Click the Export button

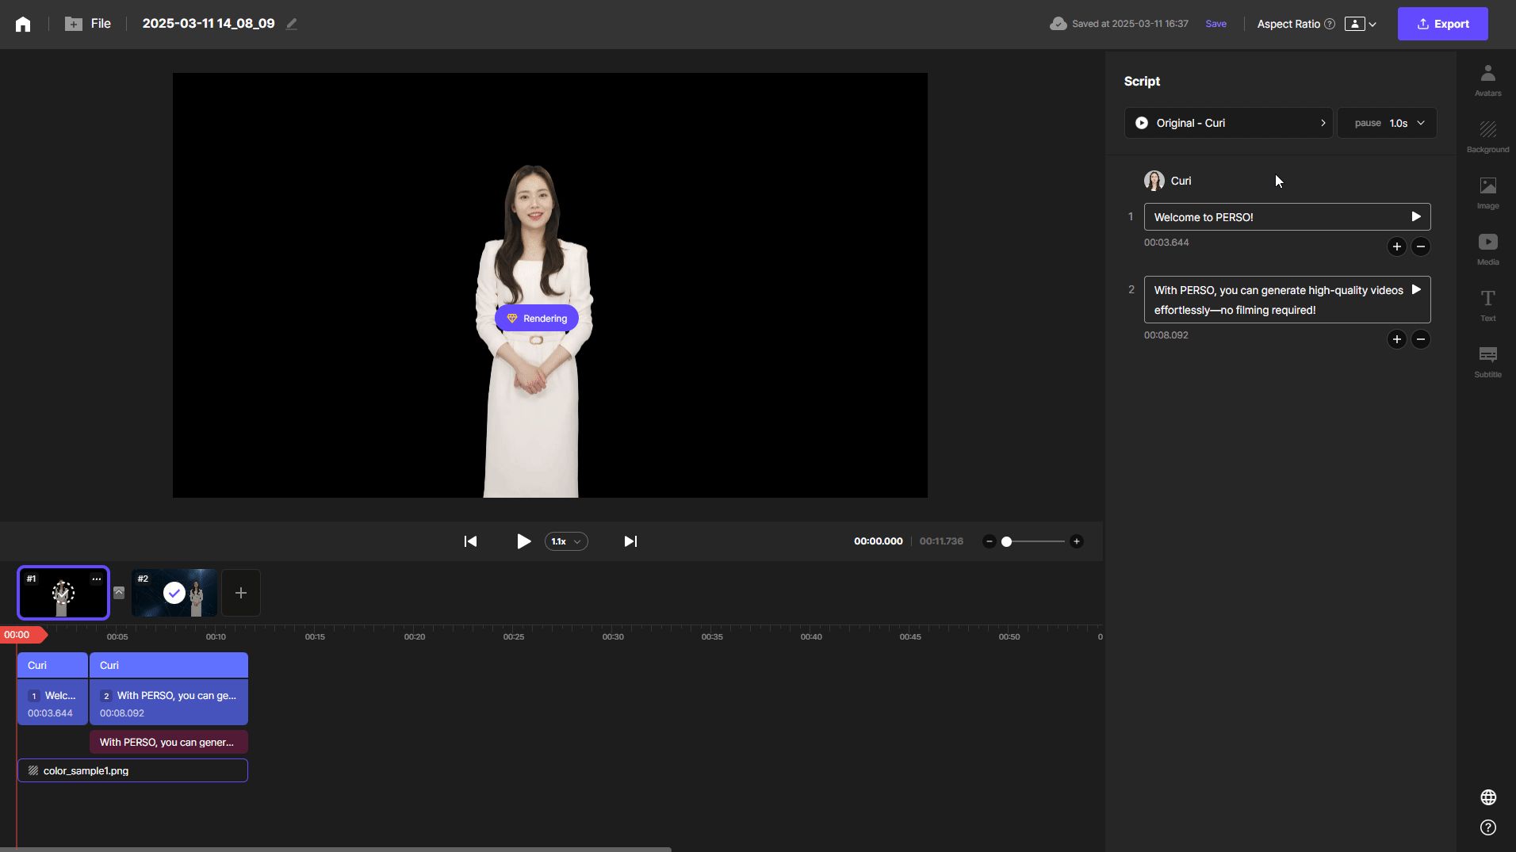tap(1442, 24)
